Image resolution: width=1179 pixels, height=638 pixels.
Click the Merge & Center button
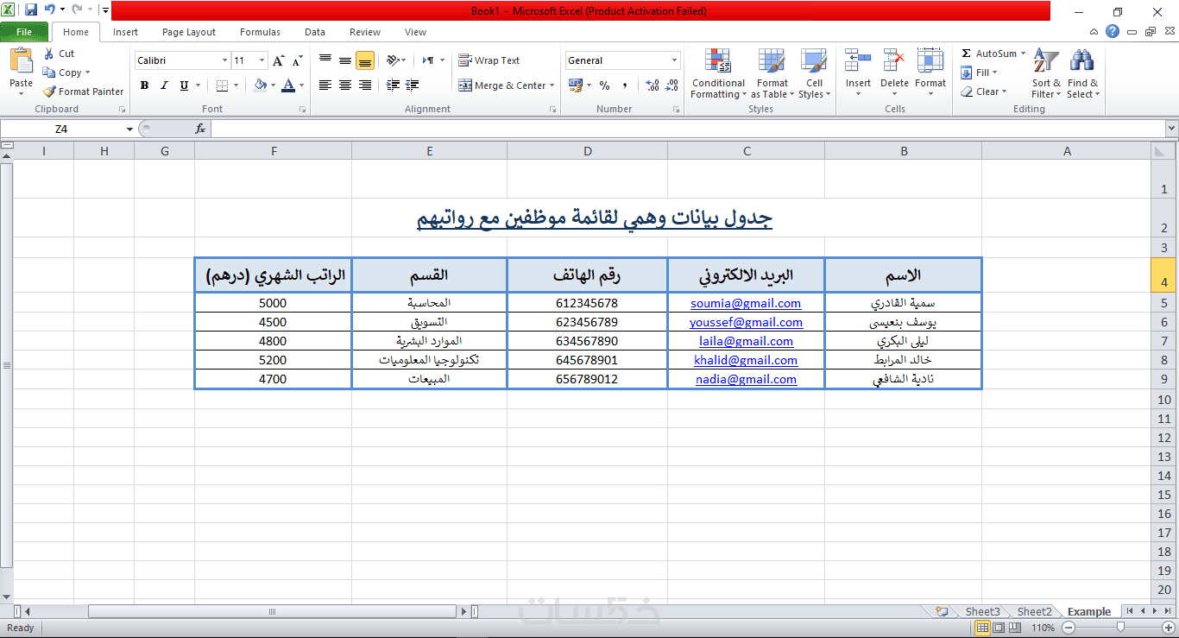503,85
